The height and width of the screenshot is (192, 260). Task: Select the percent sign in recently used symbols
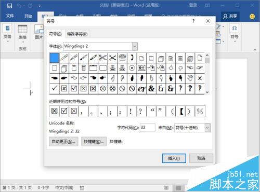click(200, 111)
